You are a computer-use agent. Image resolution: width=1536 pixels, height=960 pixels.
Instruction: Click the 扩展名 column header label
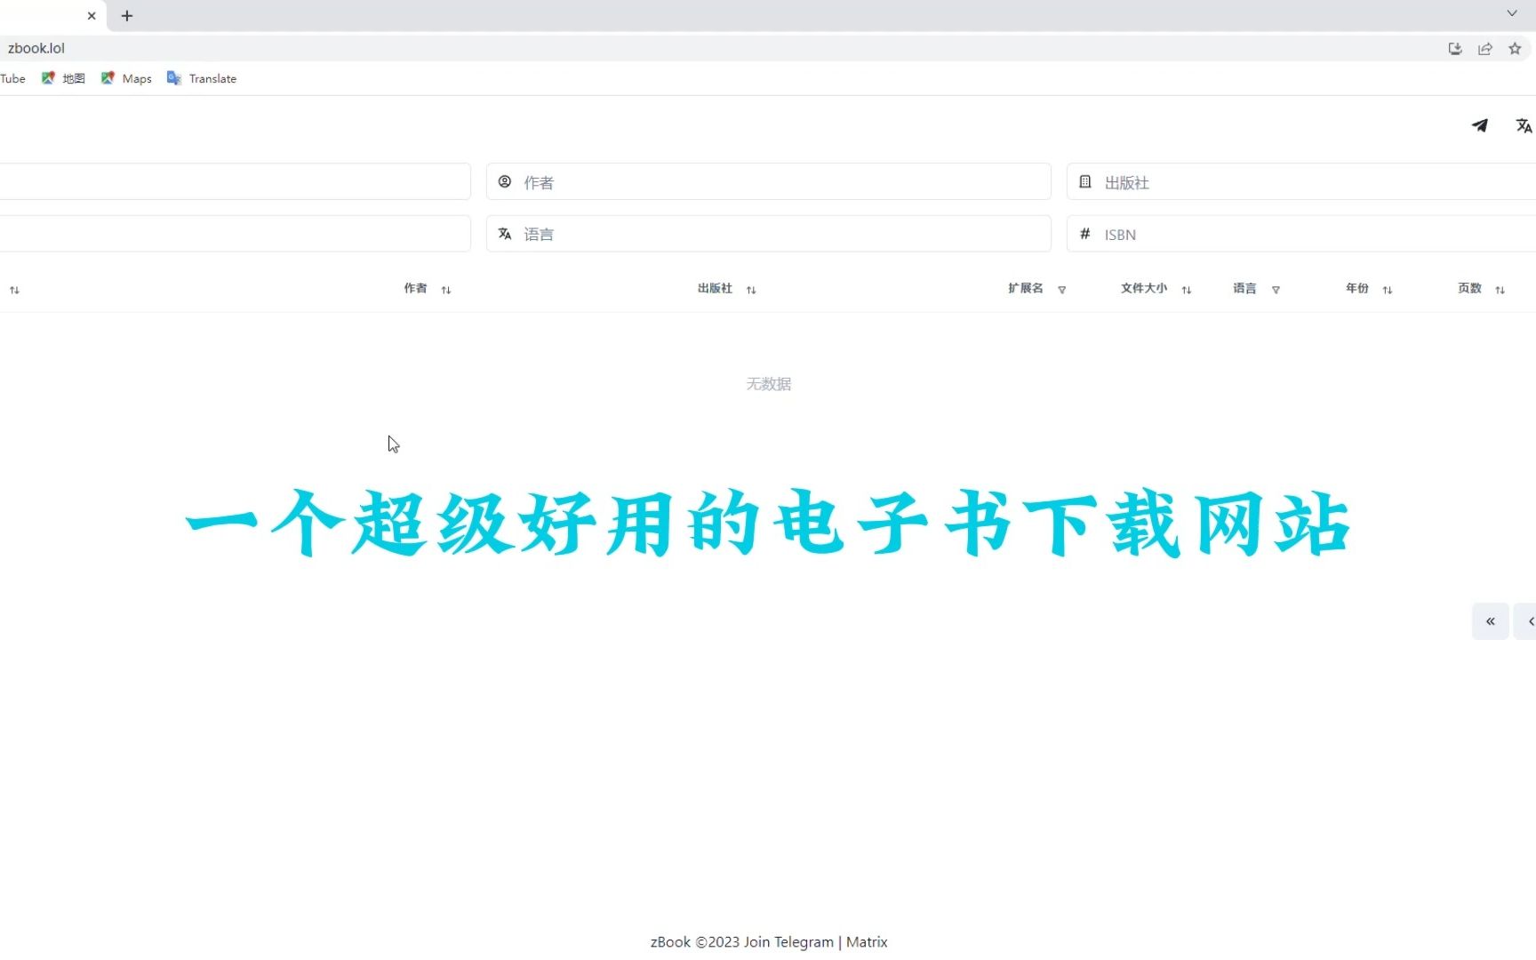coord(1025,288)
